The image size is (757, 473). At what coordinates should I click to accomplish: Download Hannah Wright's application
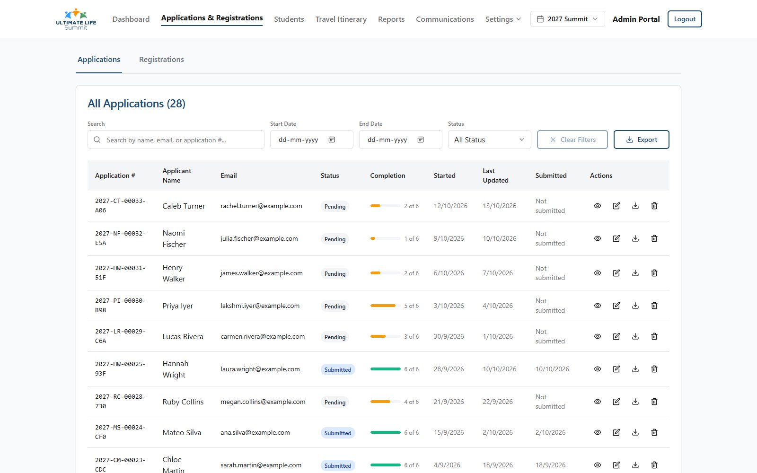[x=635, y=369]
